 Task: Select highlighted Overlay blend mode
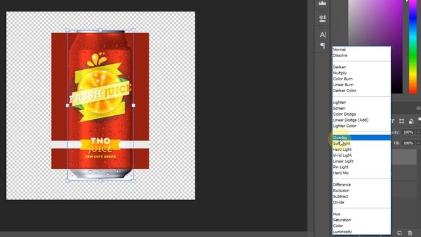[361, 138]
